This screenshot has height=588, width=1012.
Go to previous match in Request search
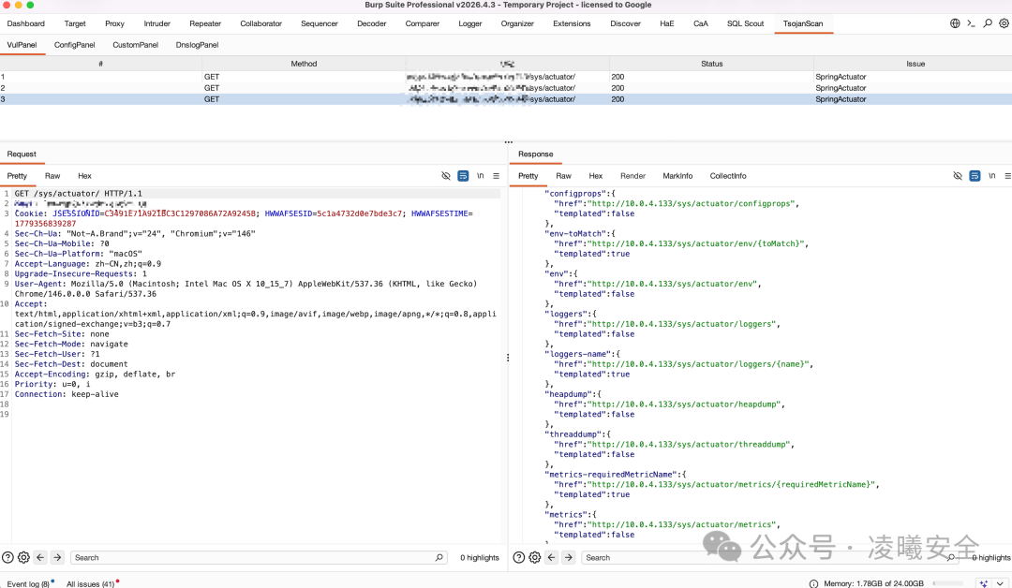coord(40,558)
